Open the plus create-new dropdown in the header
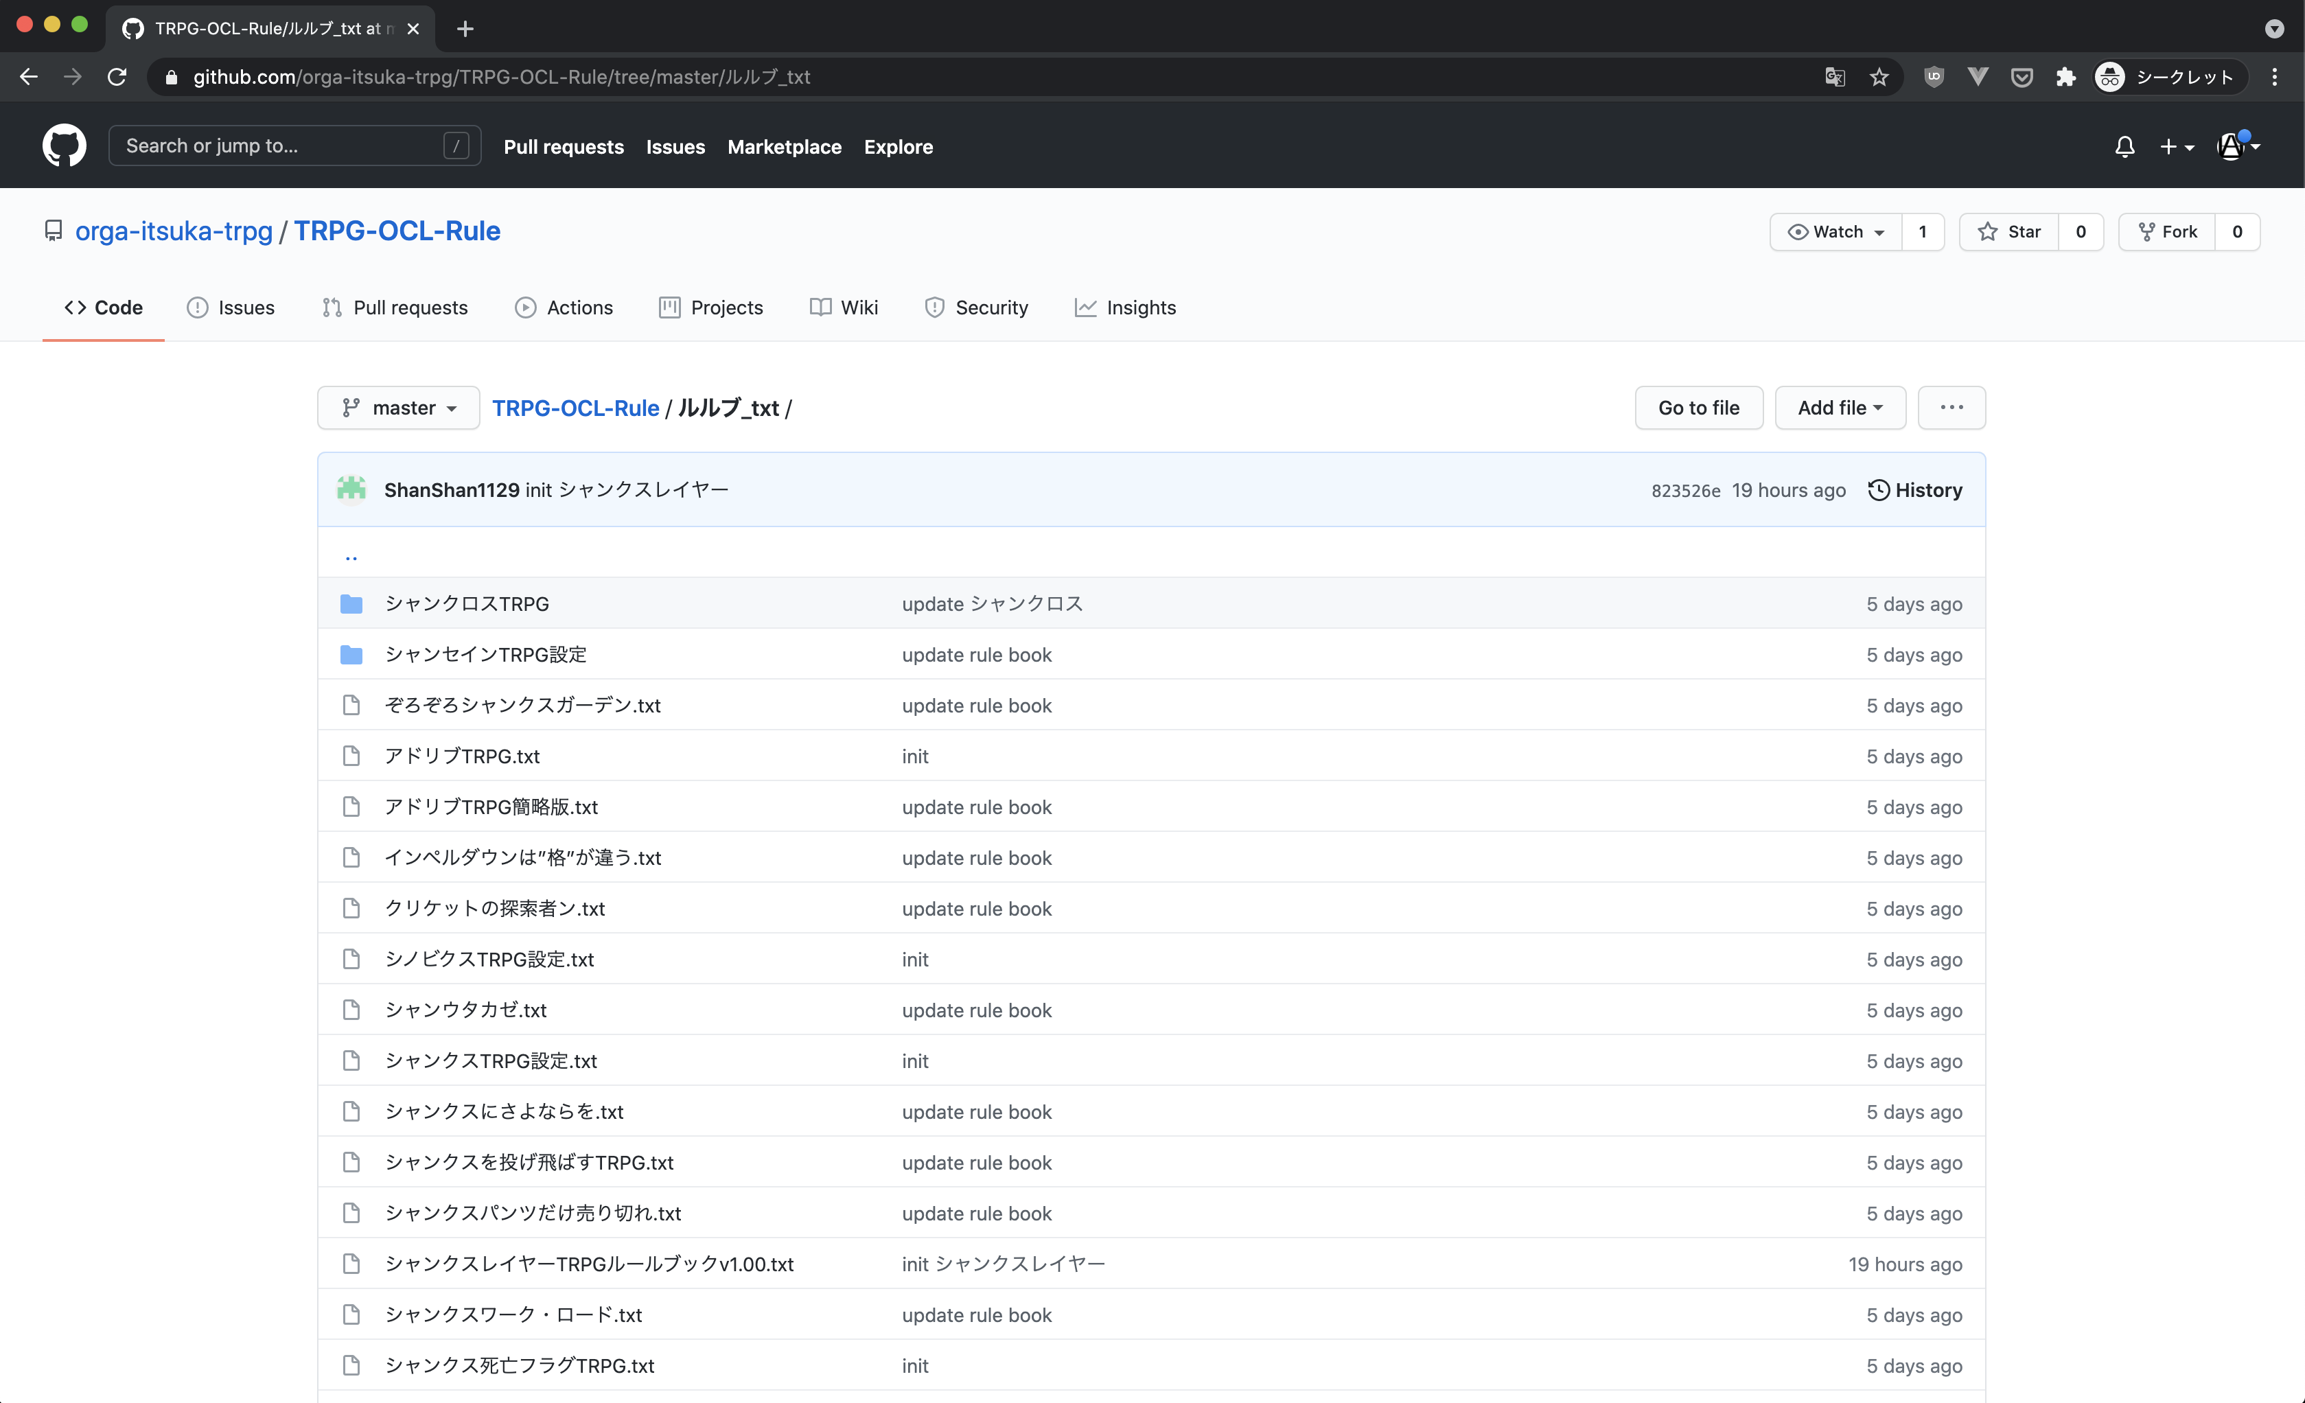Screen dimensions: 2305x1403 tap(2176, 147)
